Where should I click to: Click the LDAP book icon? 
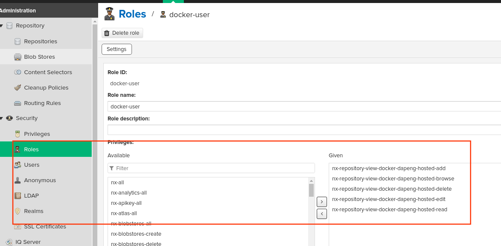18,196
